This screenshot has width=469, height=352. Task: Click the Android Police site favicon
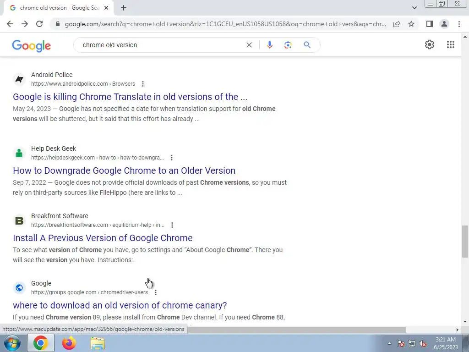click(x=19, y=79)
